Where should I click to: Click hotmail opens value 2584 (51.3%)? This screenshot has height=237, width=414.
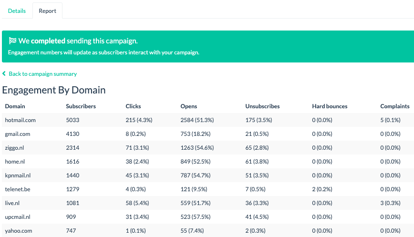point(197,120)
